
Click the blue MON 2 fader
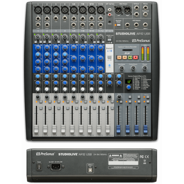[x=136, y=129]
